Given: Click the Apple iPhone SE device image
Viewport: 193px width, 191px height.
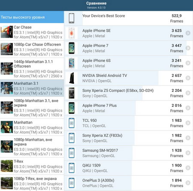Looking at the screenshot, I should pos(72,33).
